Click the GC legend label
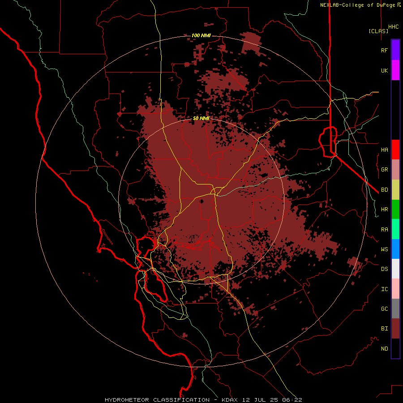 point(384,309)
